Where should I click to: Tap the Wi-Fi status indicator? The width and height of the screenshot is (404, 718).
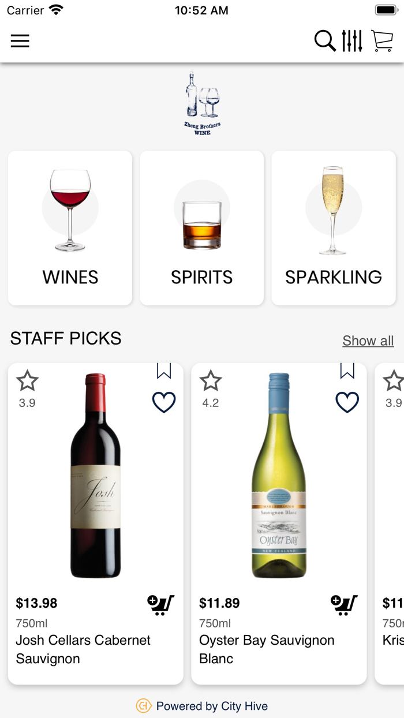(54, 9)
